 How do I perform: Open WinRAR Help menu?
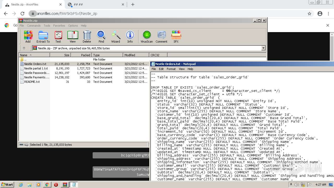[83, 26]
